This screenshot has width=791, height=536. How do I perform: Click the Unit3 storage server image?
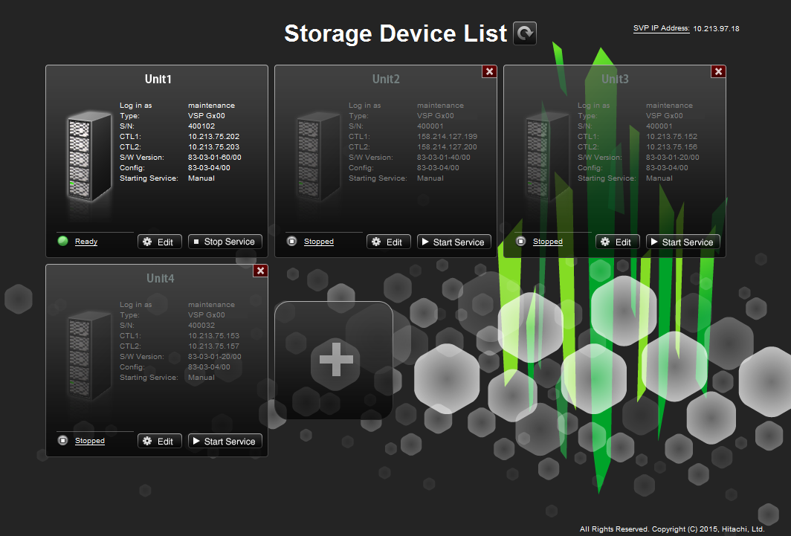coord(547,157)
